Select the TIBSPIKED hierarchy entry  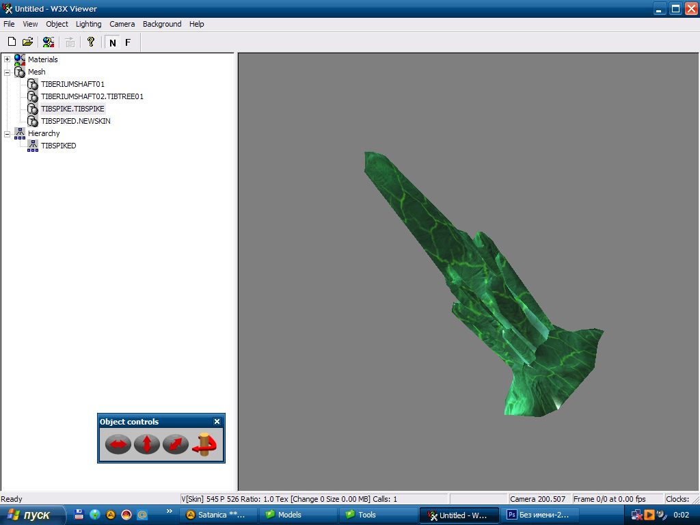coord(59,146)
